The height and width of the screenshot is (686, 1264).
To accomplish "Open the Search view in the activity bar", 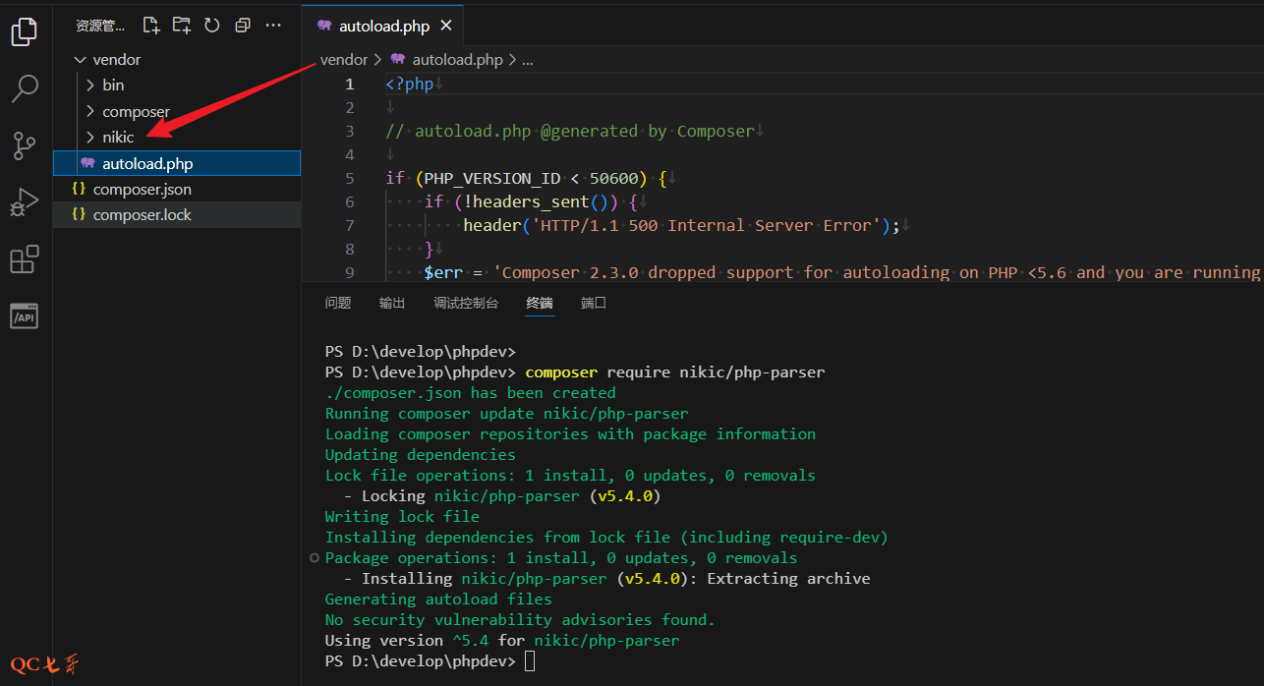I will point(24,88).
